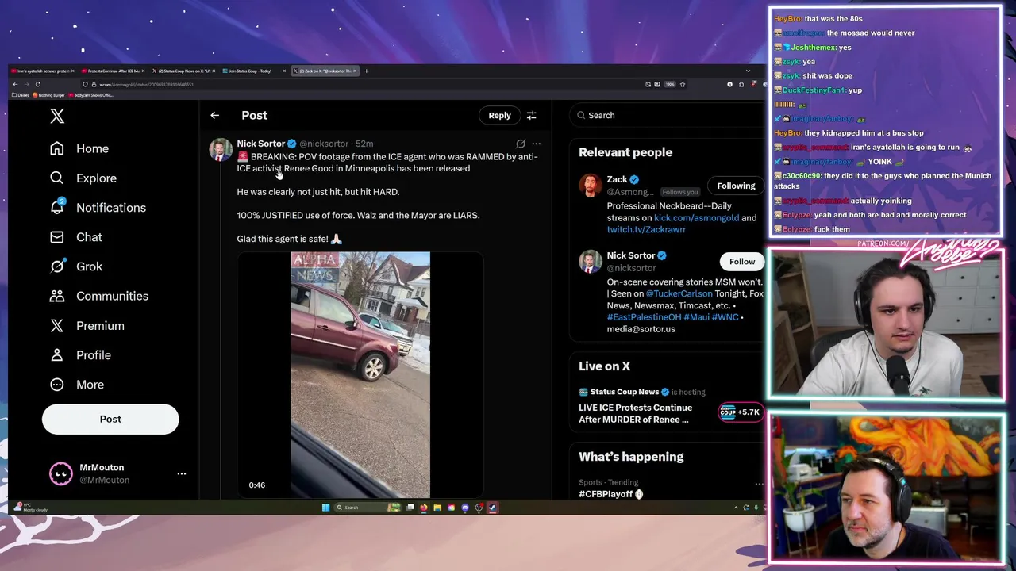Launch Grok from its sidebar icon
Screen dimensions: 1016x571
(56, 266)
